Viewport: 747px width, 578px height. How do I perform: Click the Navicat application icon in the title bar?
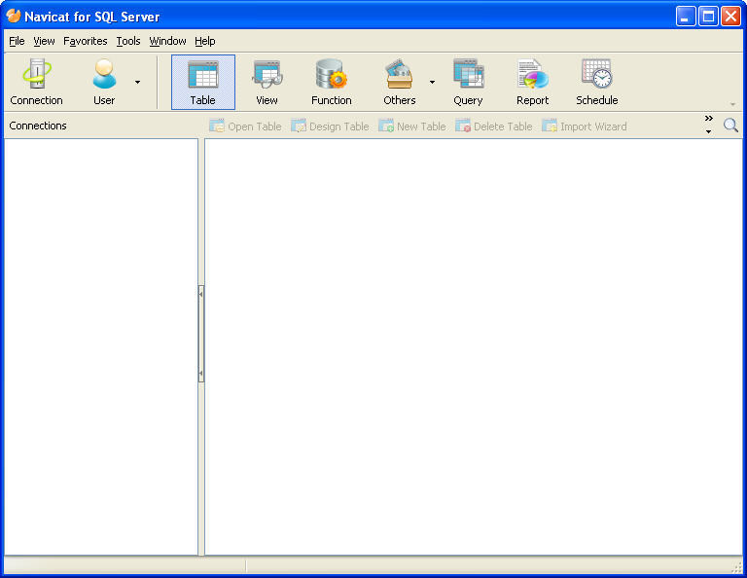point(14,16)
